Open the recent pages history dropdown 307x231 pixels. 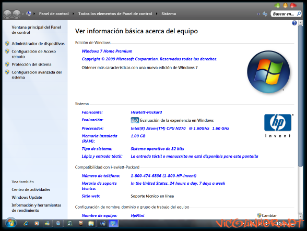click(23, 14)
